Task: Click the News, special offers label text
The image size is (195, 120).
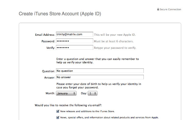Action: pos(110,118)
